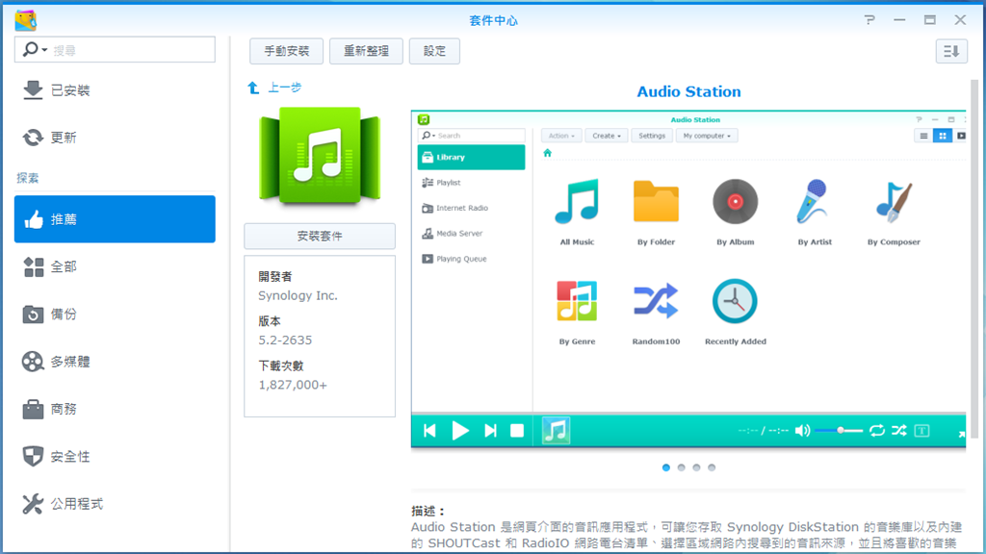Select the By Composer icon

click(894, 202)
